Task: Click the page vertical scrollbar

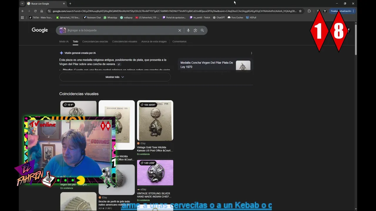Action: 356,40
